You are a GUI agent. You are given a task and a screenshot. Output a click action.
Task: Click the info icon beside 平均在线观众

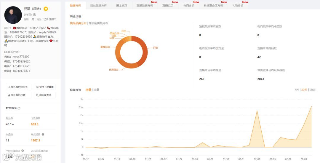point(23,151)
